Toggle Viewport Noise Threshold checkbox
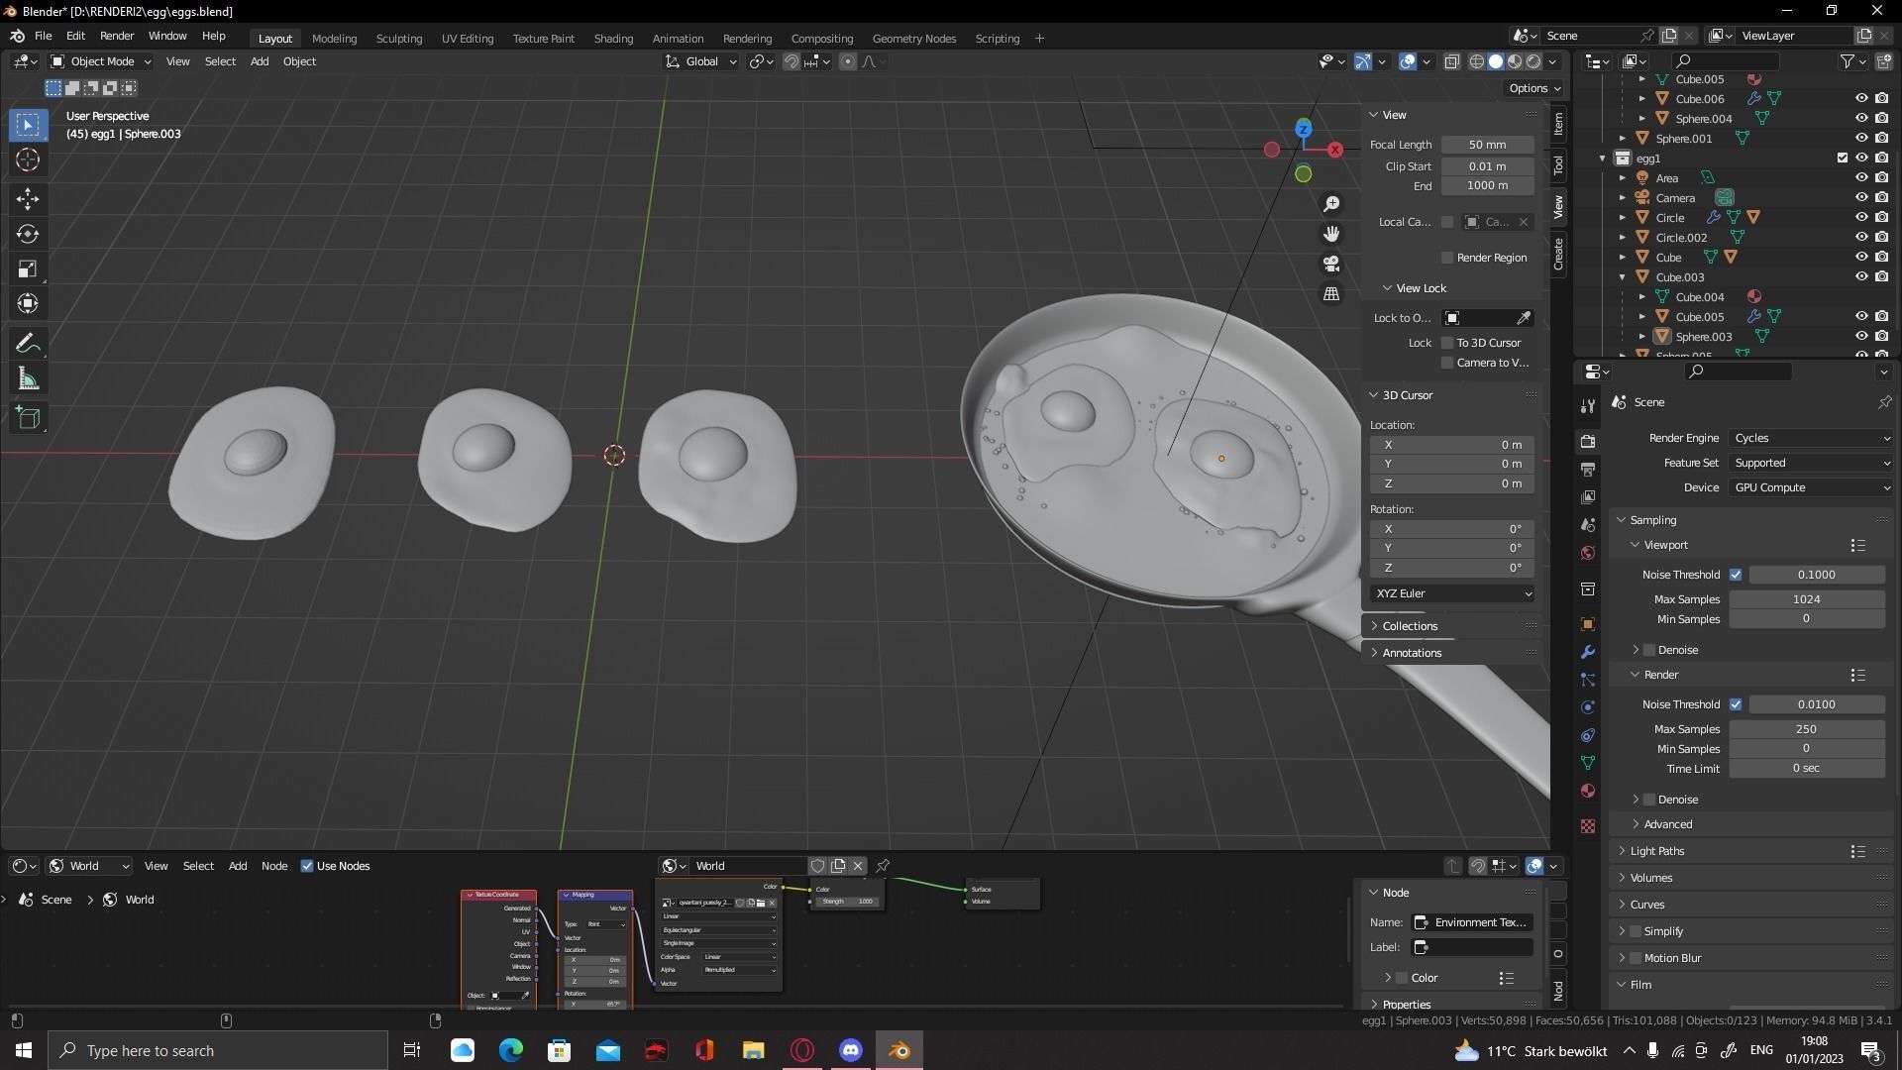 pos(1736,575)
